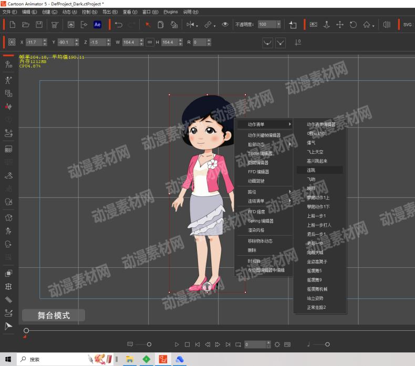The height and width of the screenshot is (366, 415).
Task: Select the move/pan cross-arrows tool
Action: coord(340,25)
